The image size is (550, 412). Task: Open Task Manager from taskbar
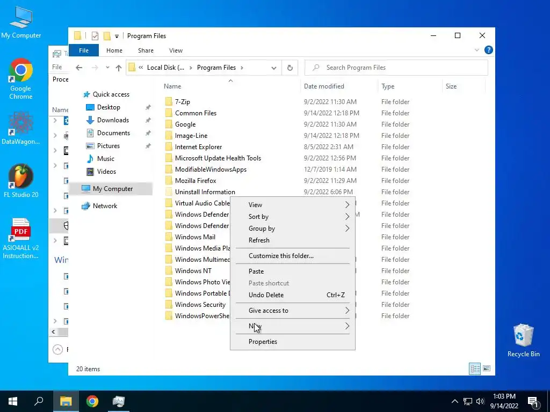119,401
